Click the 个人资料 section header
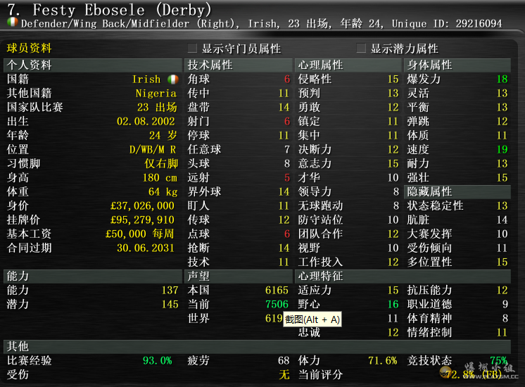The image size is (525, 387). (30, 65)
